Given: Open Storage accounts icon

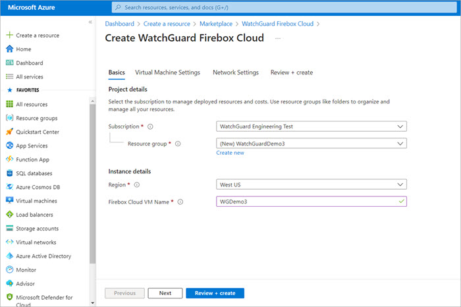Looking at the screenshot, I should (9, 228).
